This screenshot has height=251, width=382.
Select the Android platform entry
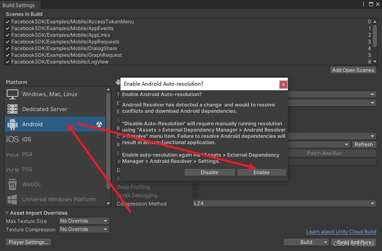click(55, 124)
